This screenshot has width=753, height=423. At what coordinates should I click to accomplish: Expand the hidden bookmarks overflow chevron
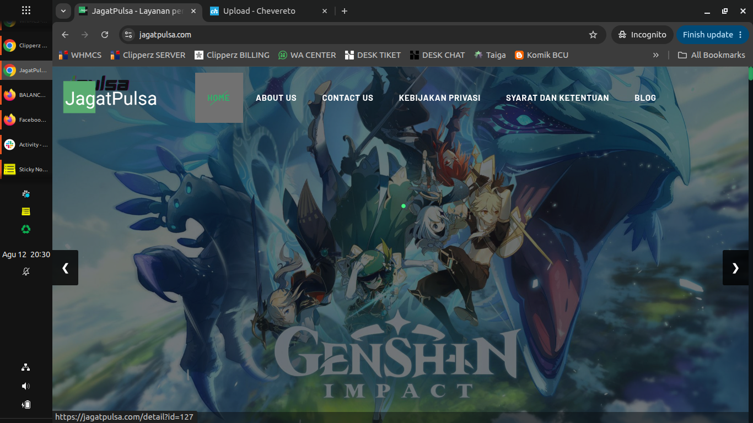tap(656, 55)
